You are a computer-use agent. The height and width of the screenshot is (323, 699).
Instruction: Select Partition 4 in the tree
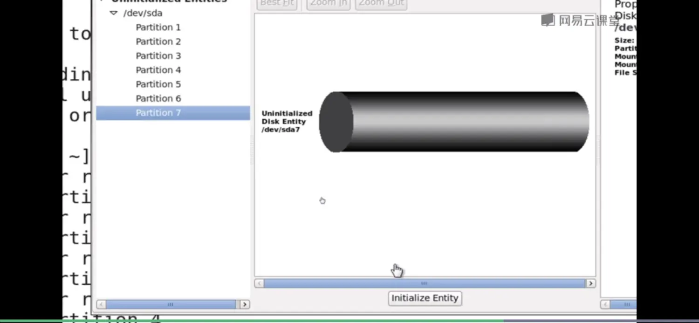click(158, 70)
